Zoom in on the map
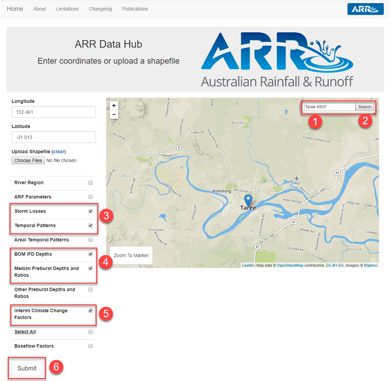This screenshot has width=391, height=381. 114,106
